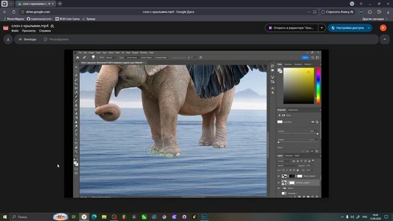Viewport: 393px width, 221px height.
Task: Click Photoshop's search magnifier icon
Action: (x=313, y=57)
